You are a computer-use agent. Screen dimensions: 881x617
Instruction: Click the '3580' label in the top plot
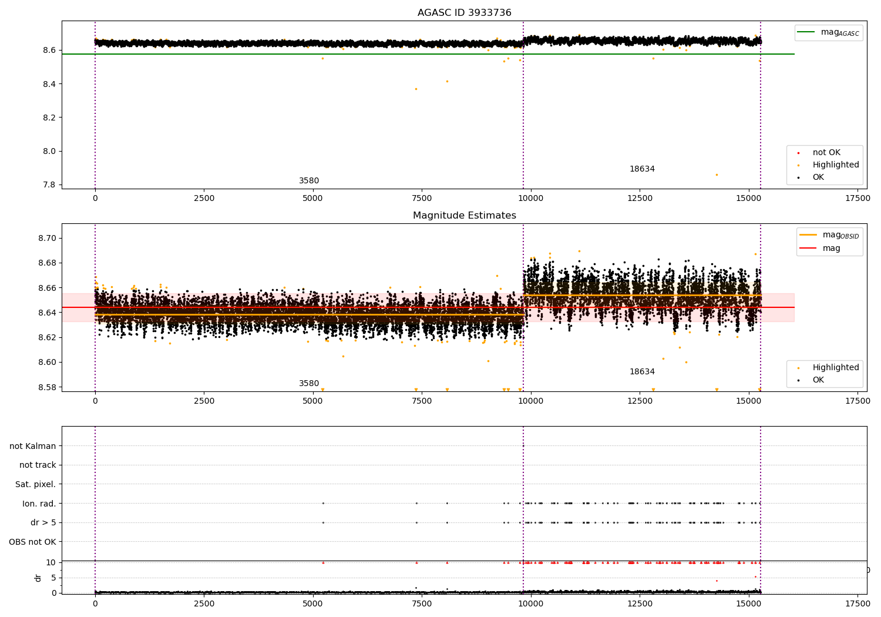click(309, 181)
